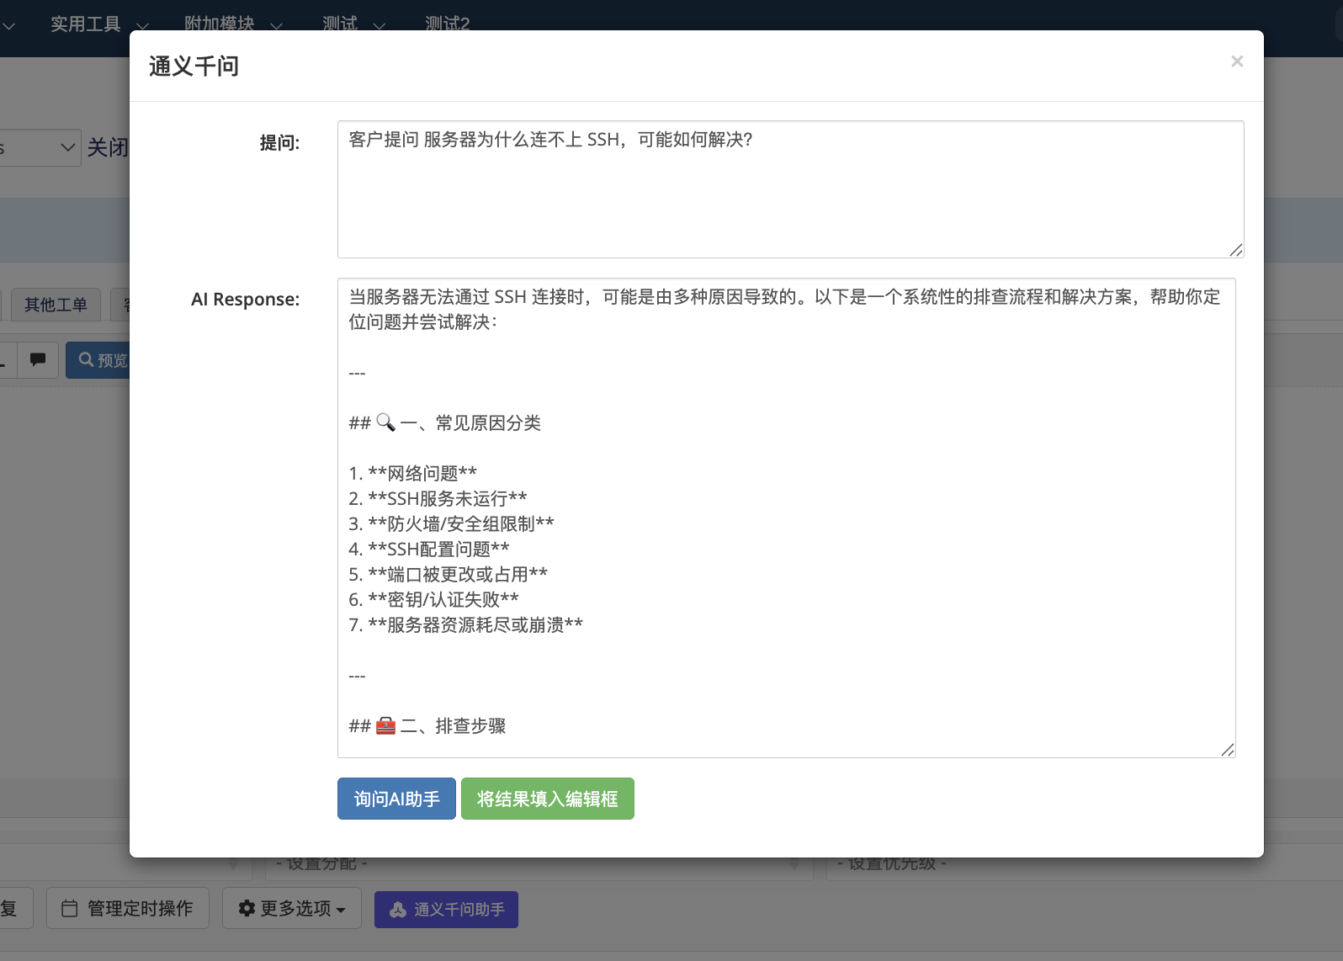
Task: Click the magnifier icon in 预览 button
Action: coord(86,359)
